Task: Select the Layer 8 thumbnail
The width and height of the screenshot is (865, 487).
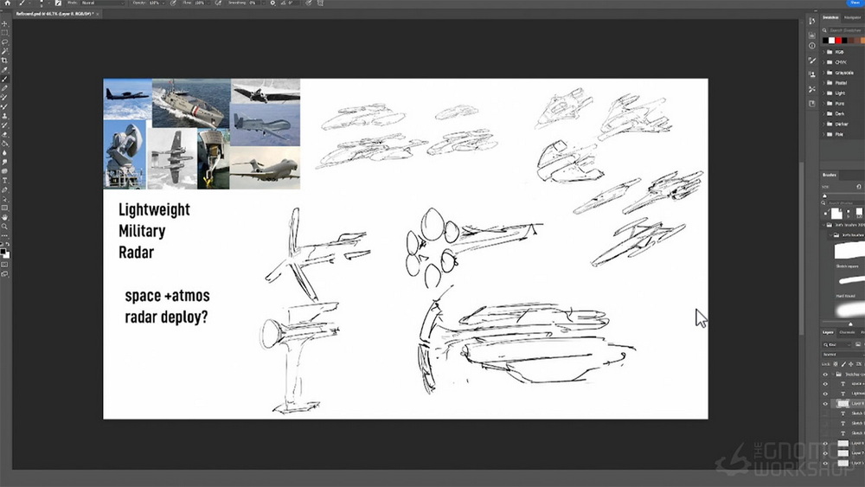Action: (843, 404)
